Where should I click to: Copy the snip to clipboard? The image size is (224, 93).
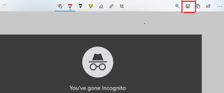pyautogui.click(x=198, y=6)
